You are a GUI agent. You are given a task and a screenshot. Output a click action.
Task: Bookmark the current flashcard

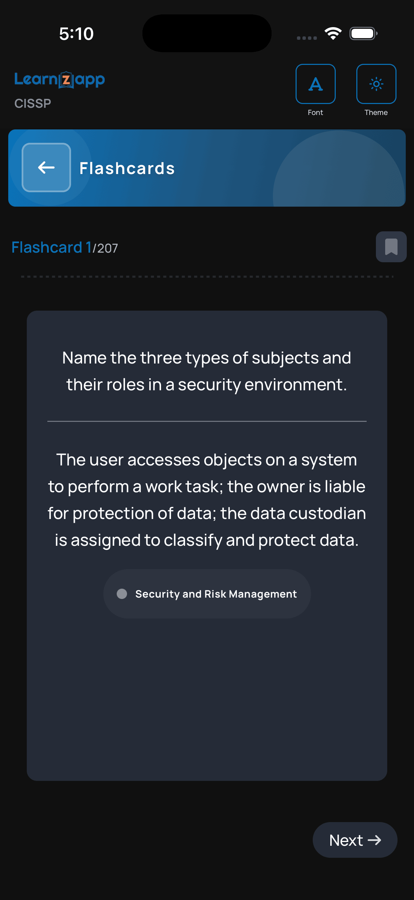[391, 247]
